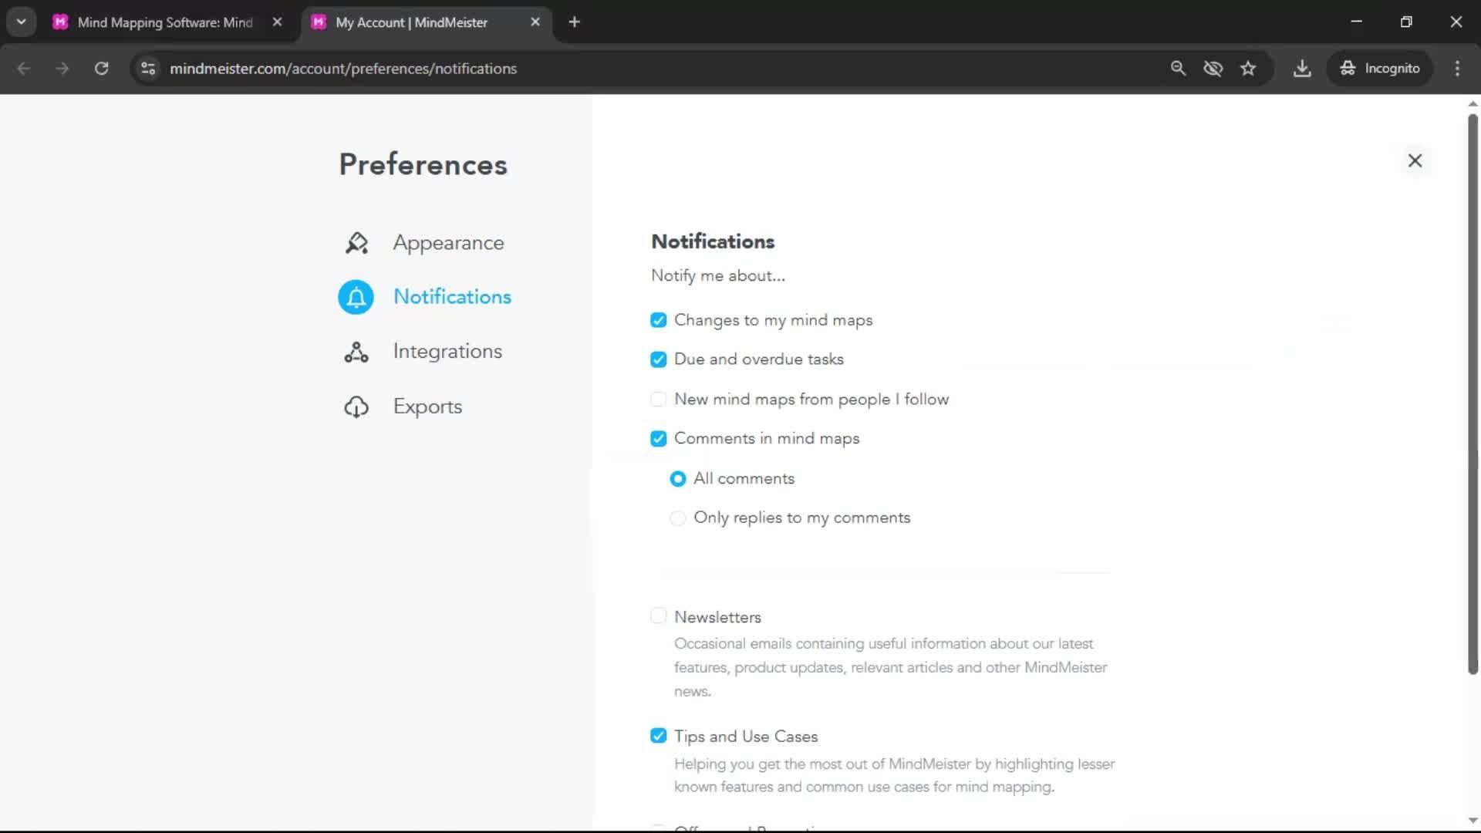Click the Notifications bell icon
The image size is (1481, 833).
tap(356, 297)
